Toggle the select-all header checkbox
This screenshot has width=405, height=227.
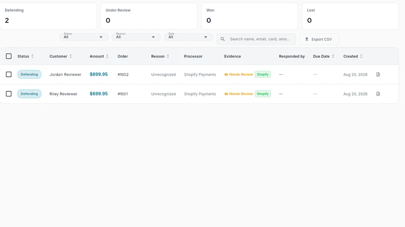click(9, 56)
